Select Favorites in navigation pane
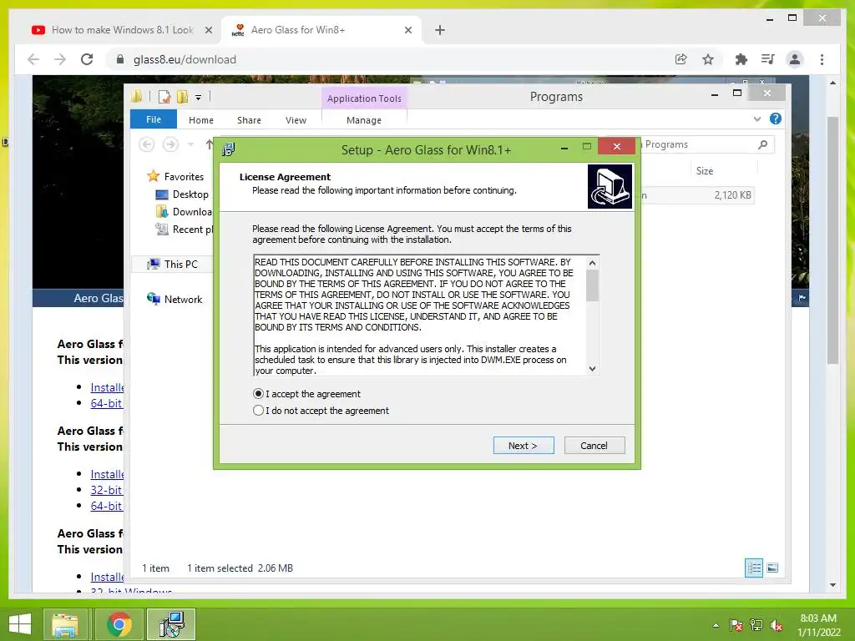855x641 pixels. click(x=175, y=176)
